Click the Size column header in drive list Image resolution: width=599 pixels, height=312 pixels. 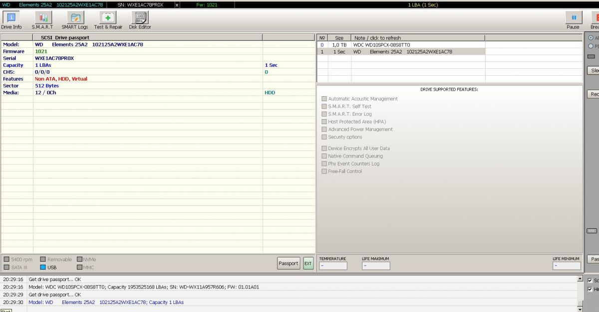point(339,38)
